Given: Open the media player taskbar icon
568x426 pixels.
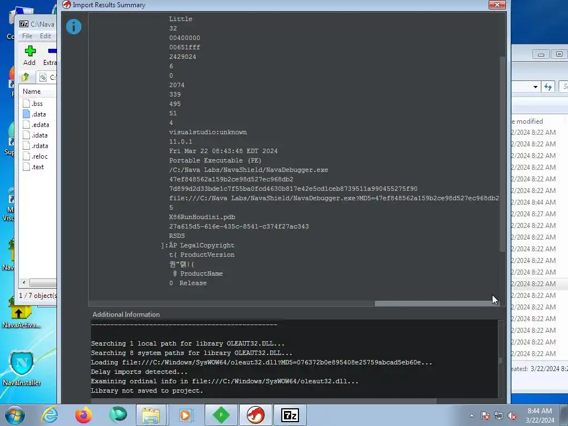Looking at the screenshot, I should click(x=186, y=415).
